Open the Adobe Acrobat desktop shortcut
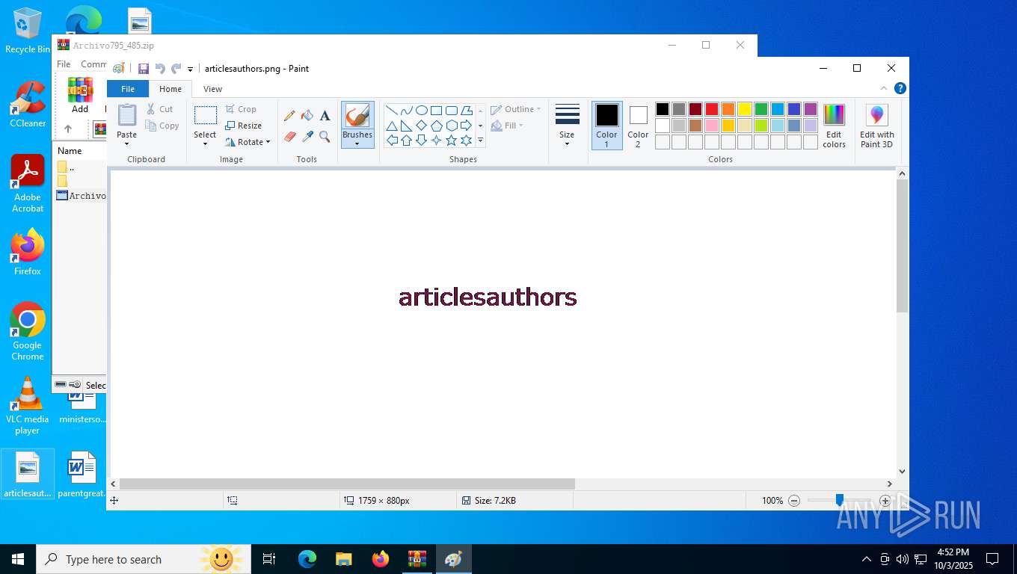 click(x=28, y=184)
